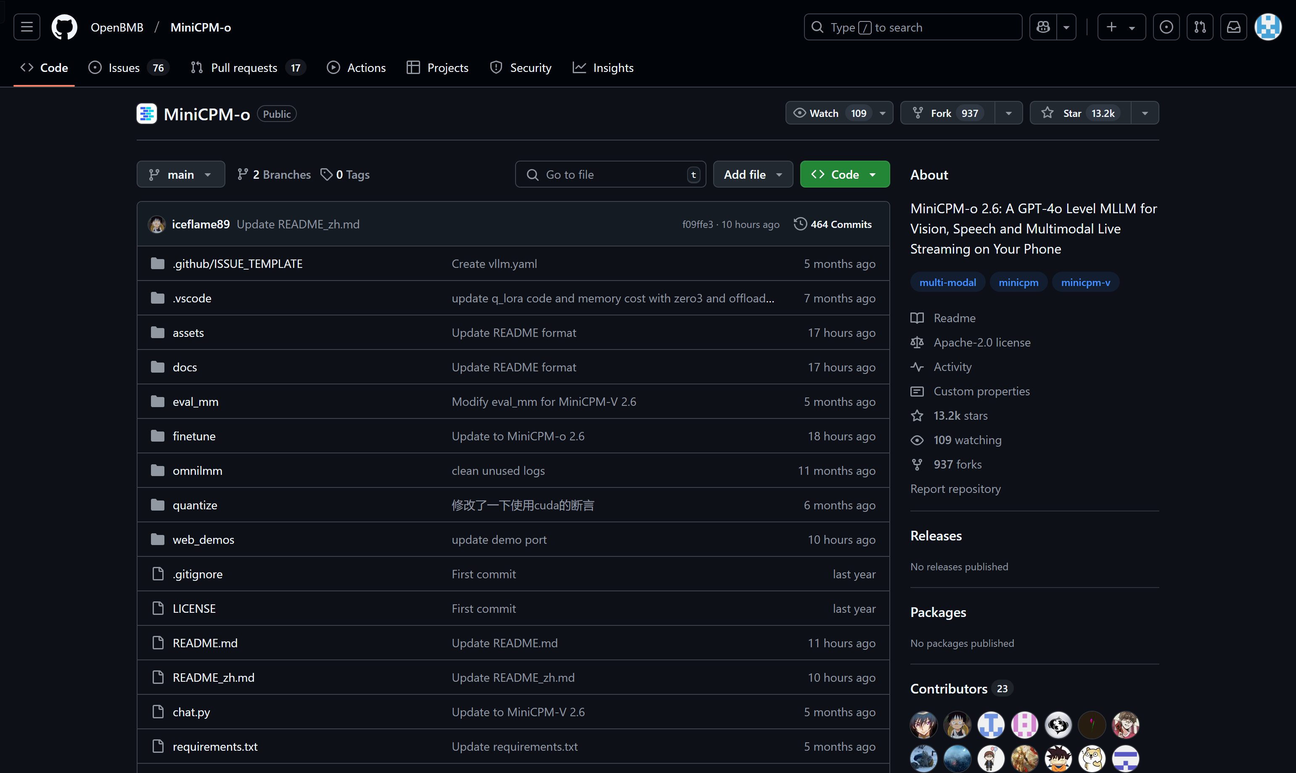Fork the repository
The height and width of the screenshot is (773, 1296).
[x=948, y=113]
